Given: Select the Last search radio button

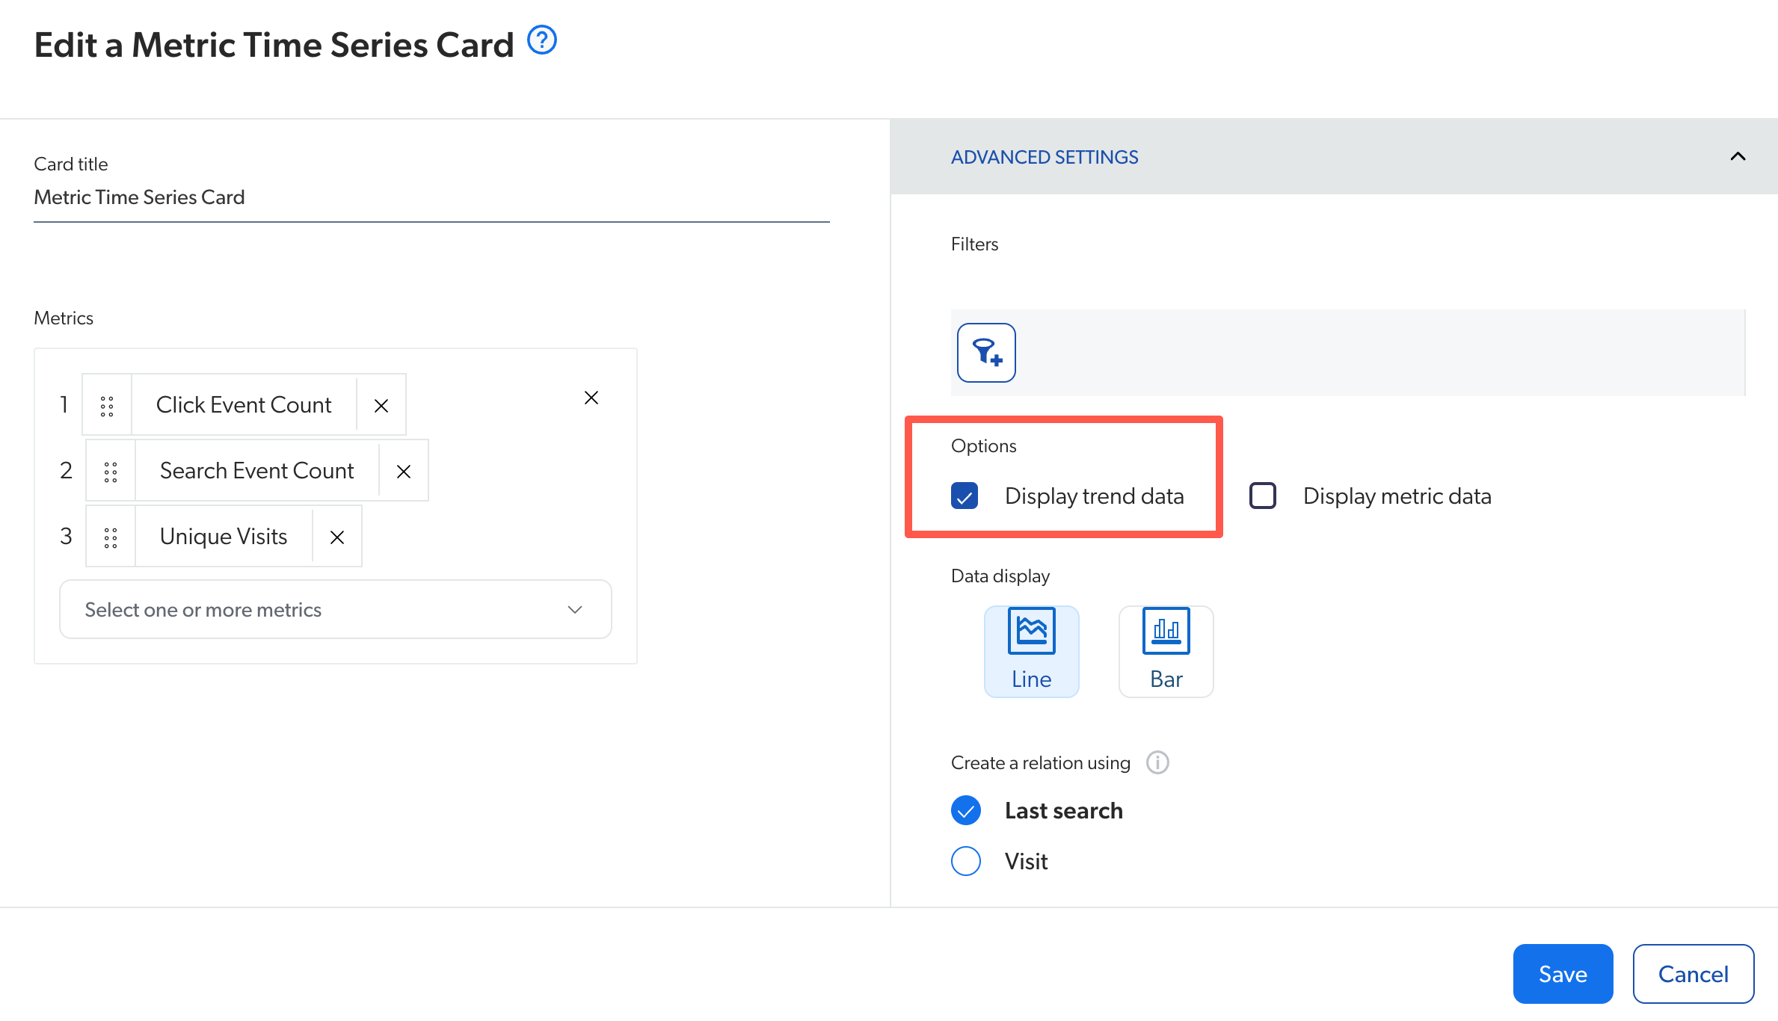Looking at the screenshot, I should (x=966, y=809).
